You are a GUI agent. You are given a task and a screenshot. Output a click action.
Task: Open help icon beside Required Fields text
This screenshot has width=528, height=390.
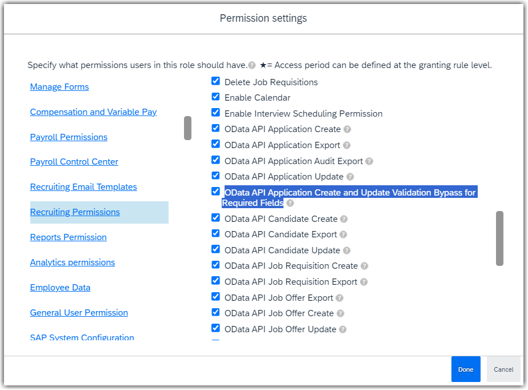(290, 203)
